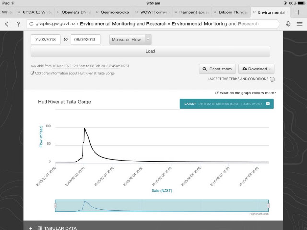Open the Download dropdown menu
307x230 pixels.
pos(256,69)
